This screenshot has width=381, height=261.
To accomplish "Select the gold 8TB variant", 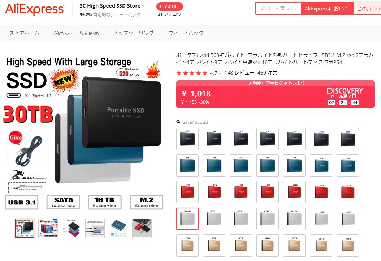I will [268, 246].
